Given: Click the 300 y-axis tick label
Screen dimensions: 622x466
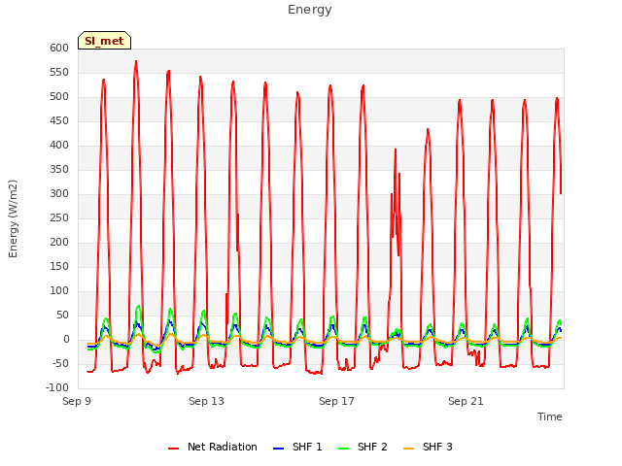Looking at the screenshot, I should click(x=59, y=194).
